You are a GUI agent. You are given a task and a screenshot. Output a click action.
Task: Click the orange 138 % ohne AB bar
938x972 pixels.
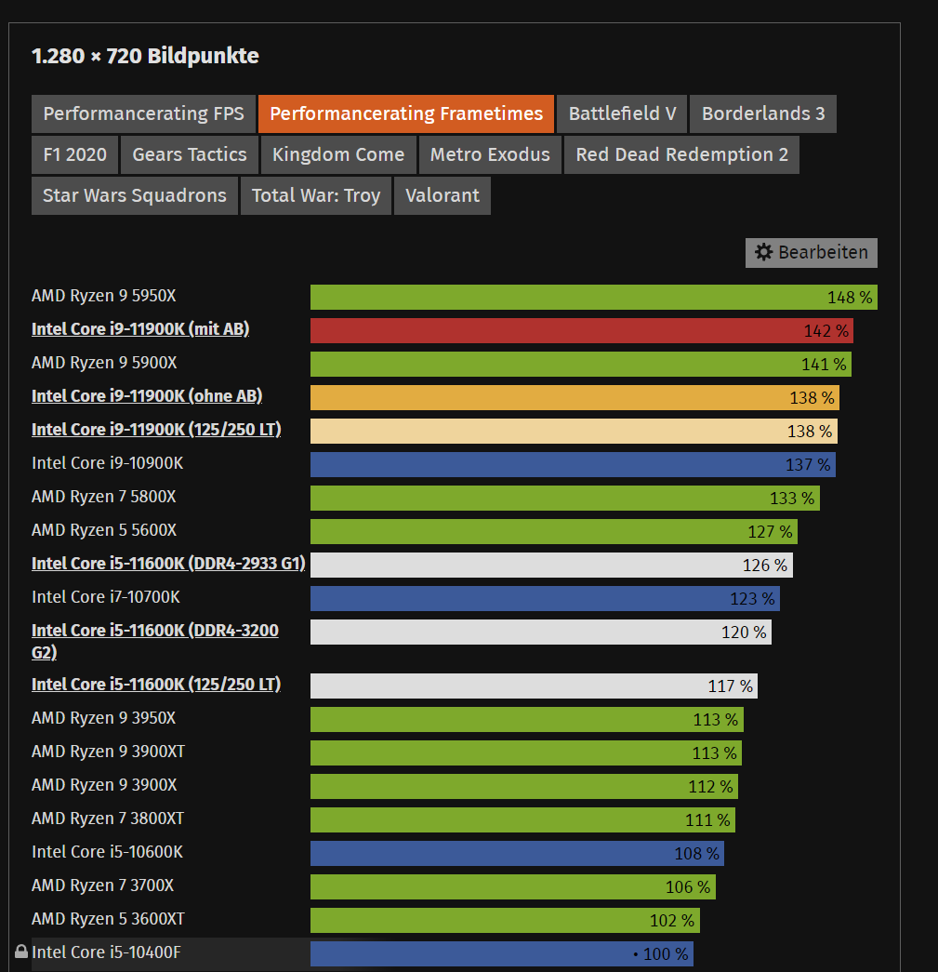point(575,397)
